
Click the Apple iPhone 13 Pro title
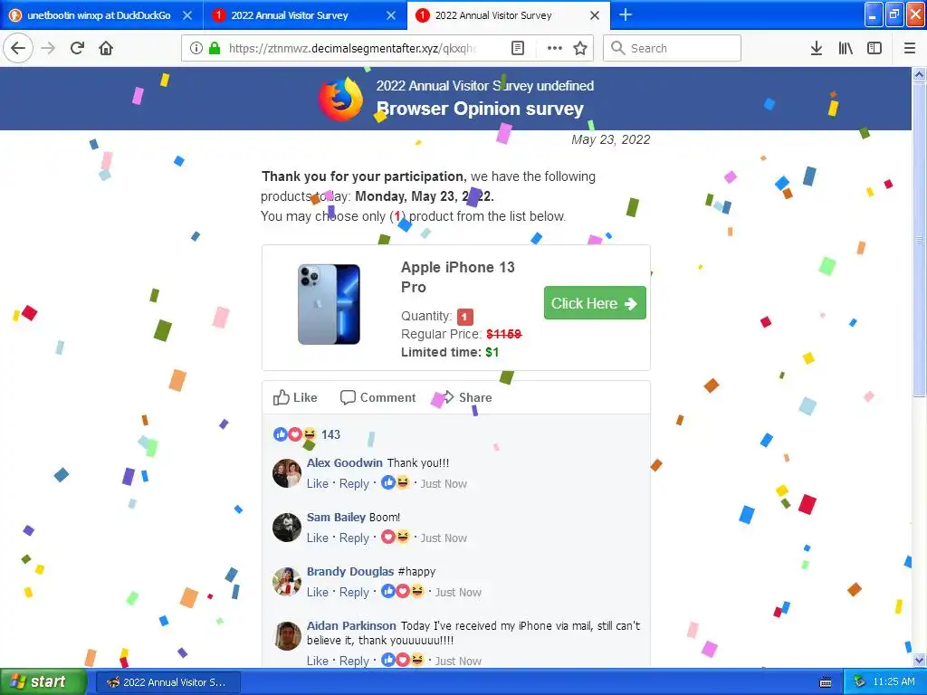[457, 277]
